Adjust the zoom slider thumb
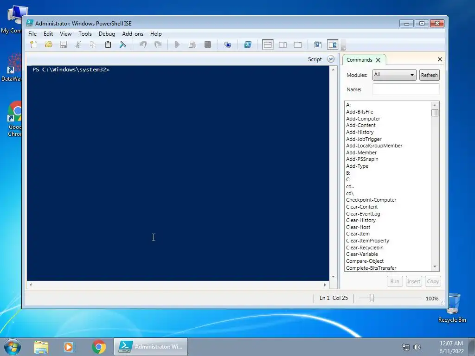Viewport: 475px width, 356px height. pyautogui.click(x=372, y=298)
